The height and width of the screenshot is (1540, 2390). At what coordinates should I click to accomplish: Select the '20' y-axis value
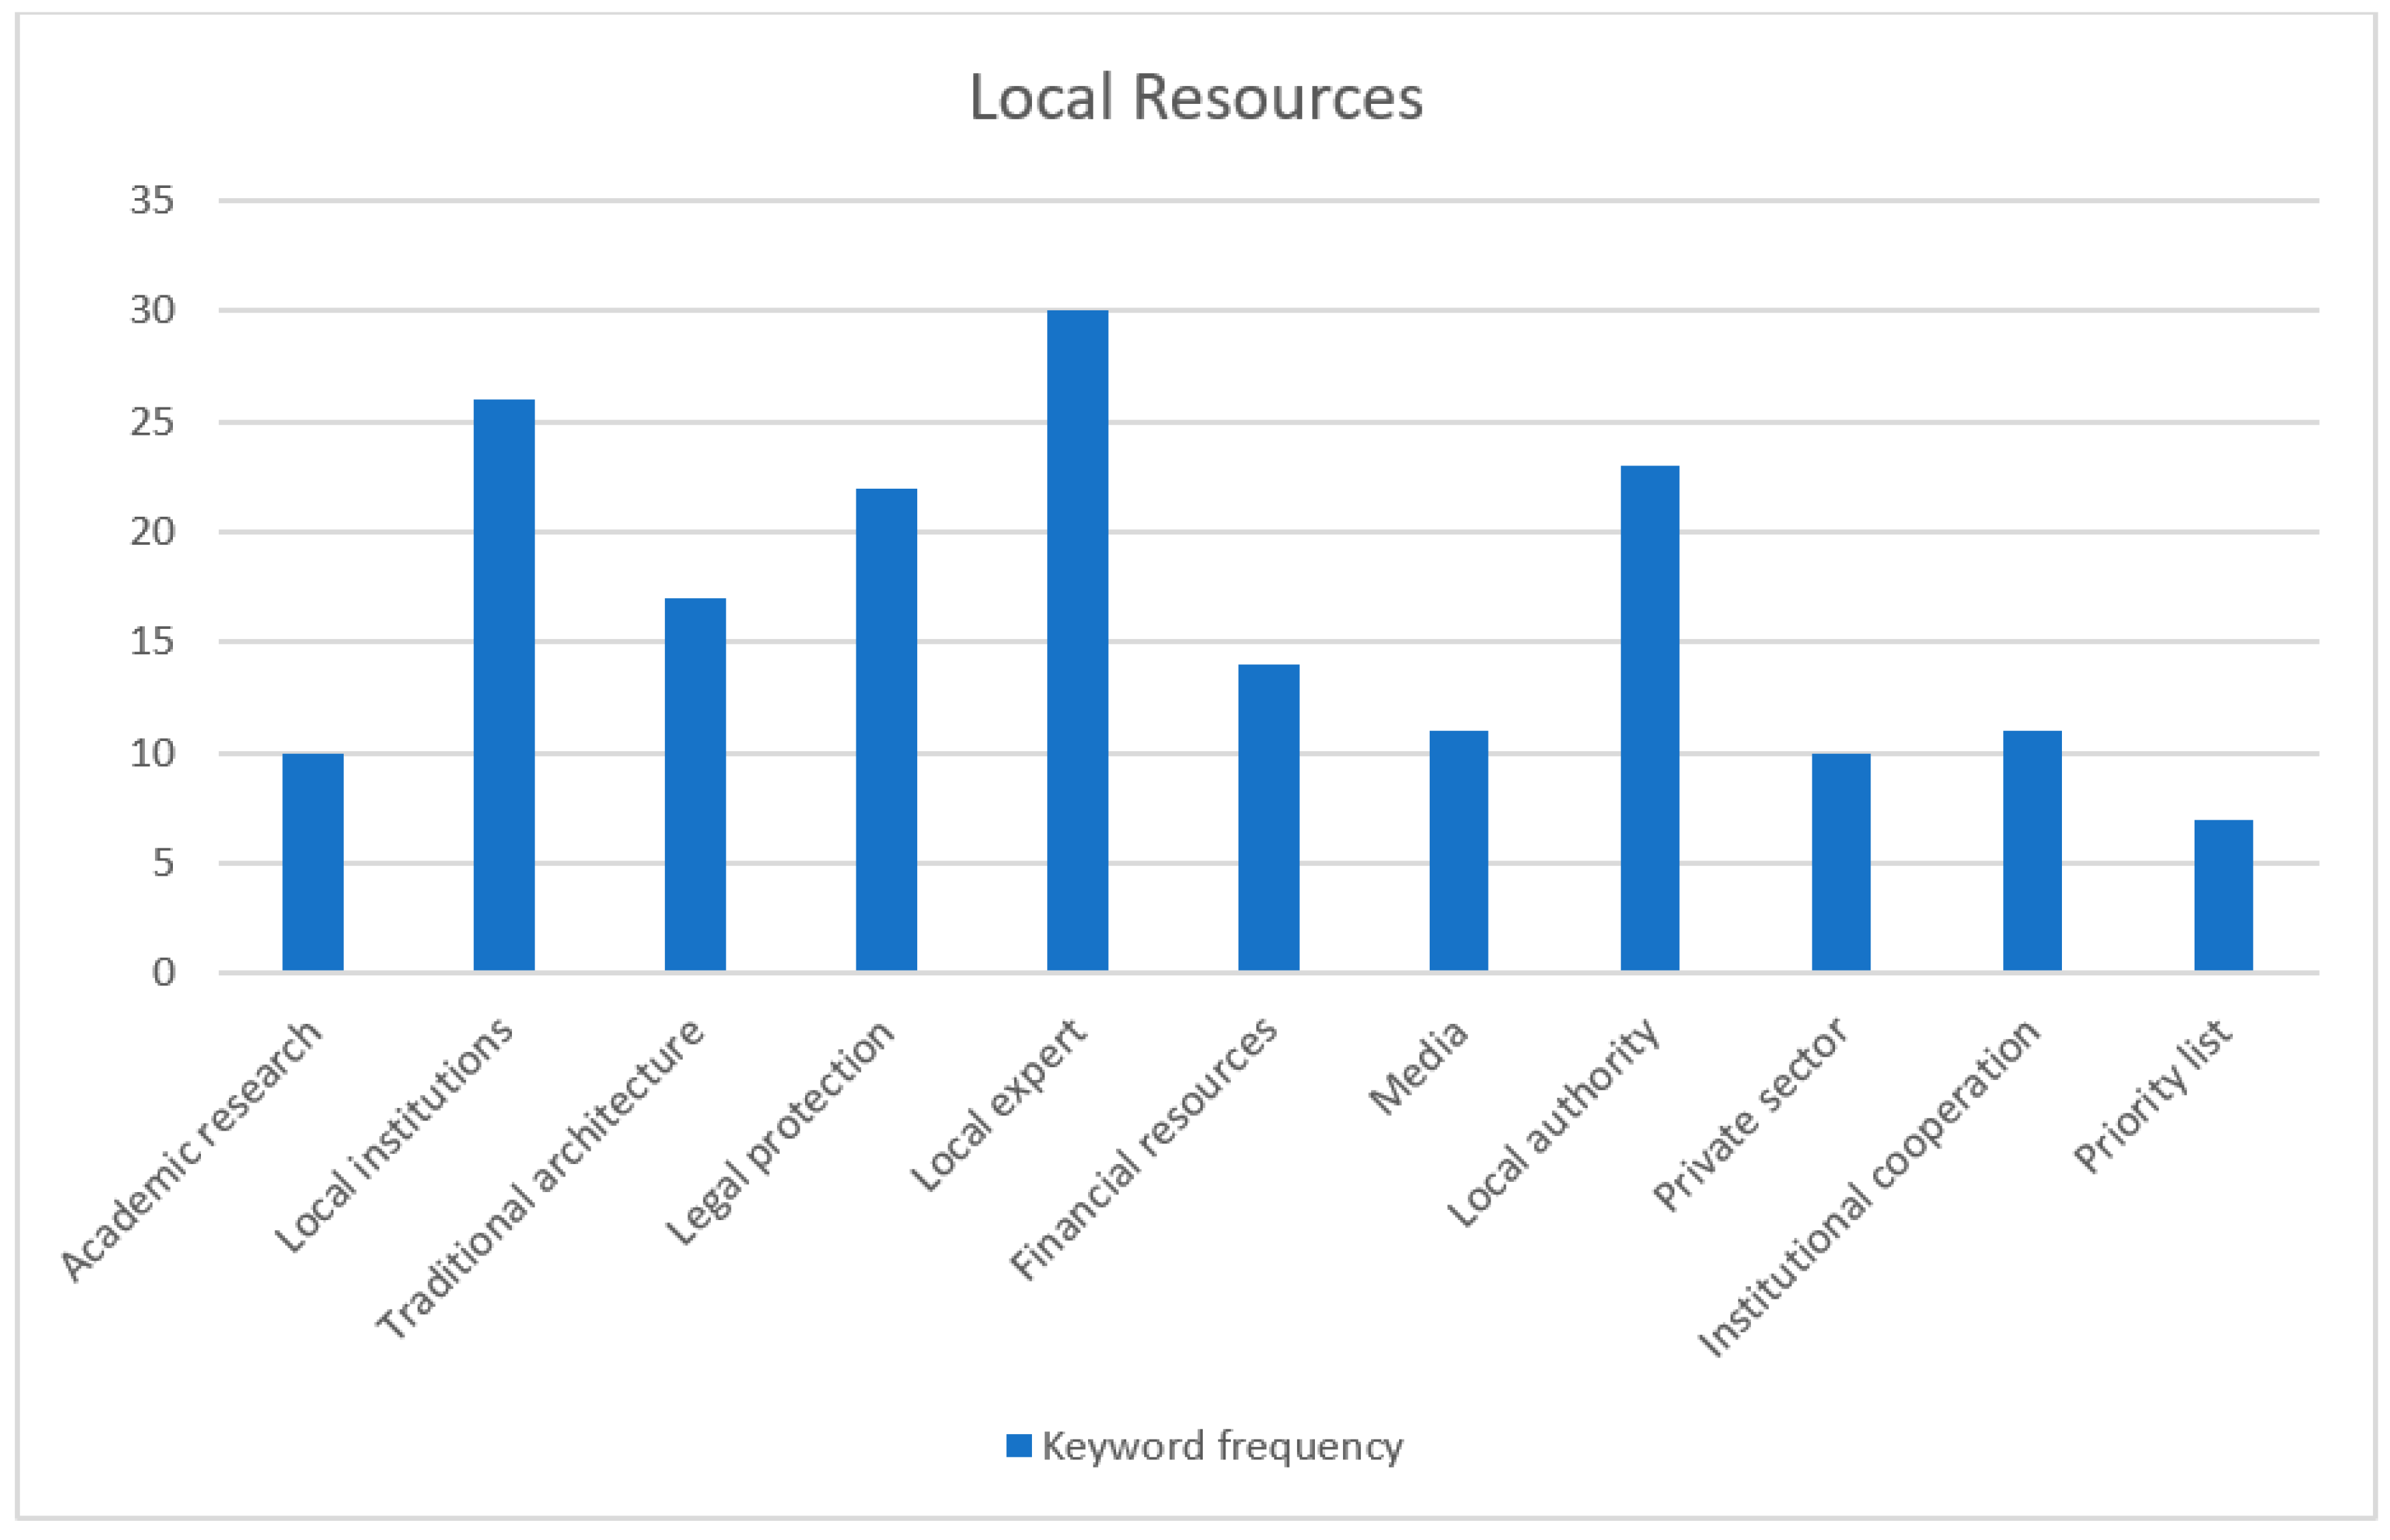[x=152, y=532]
